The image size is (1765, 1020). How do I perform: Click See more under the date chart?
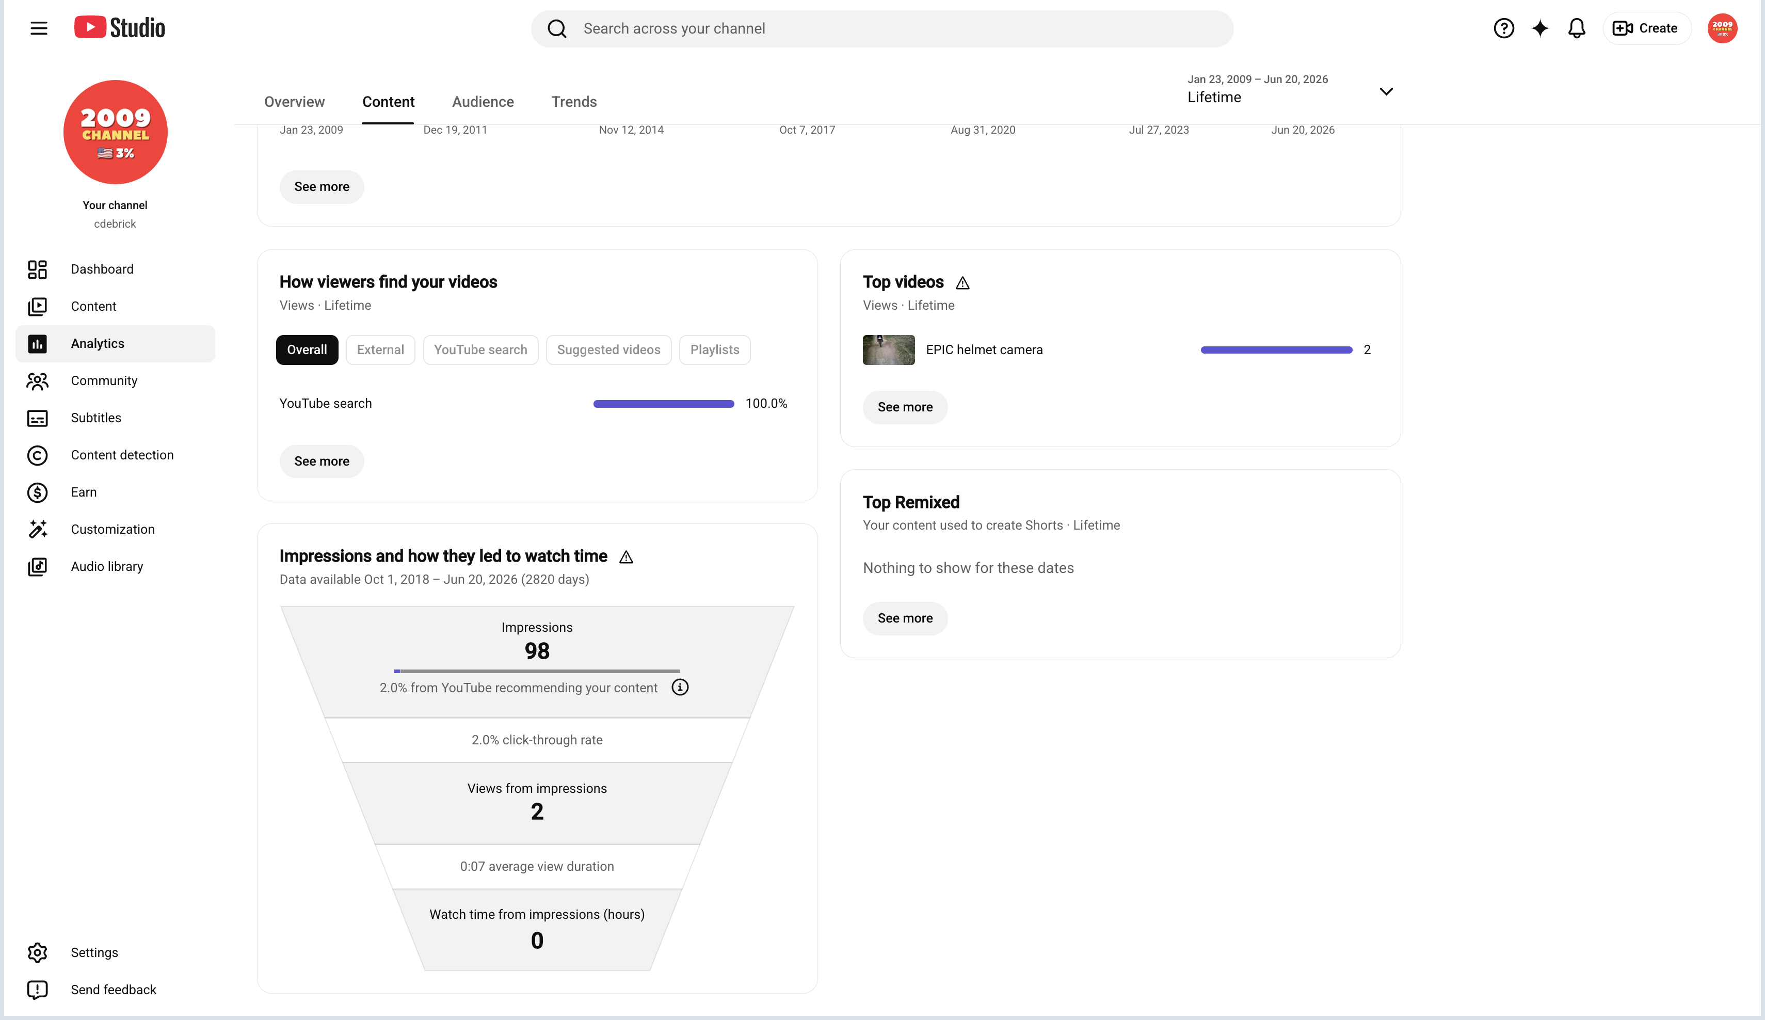click(322, 186)
